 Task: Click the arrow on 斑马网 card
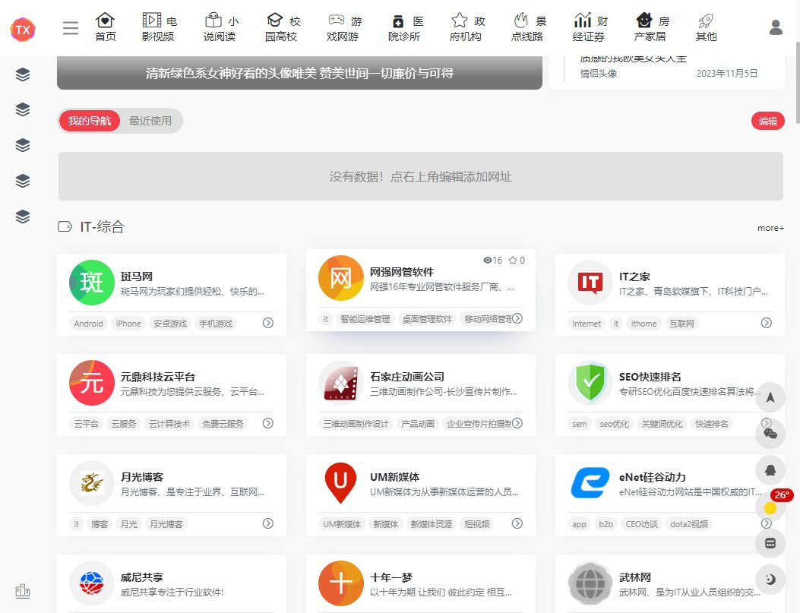268,323
